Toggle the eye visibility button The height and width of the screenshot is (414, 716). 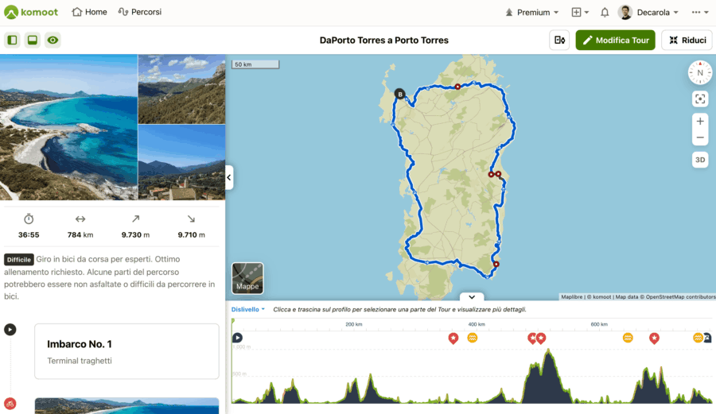coord(53,40)
